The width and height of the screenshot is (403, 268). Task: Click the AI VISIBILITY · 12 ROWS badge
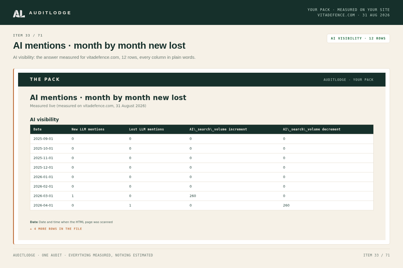click(358, 38)
